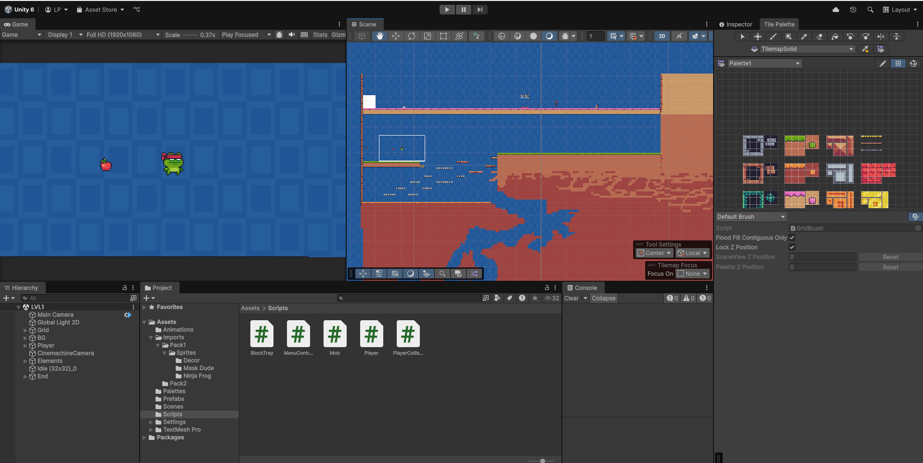The width and height of the screenshot is (923, 463).
Task: Open the Console tab
Action: coord(582,288)
